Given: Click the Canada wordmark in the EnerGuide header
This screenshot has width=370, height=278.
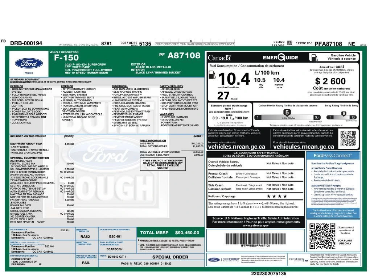Looking at the screenshot, I should 219,58.
